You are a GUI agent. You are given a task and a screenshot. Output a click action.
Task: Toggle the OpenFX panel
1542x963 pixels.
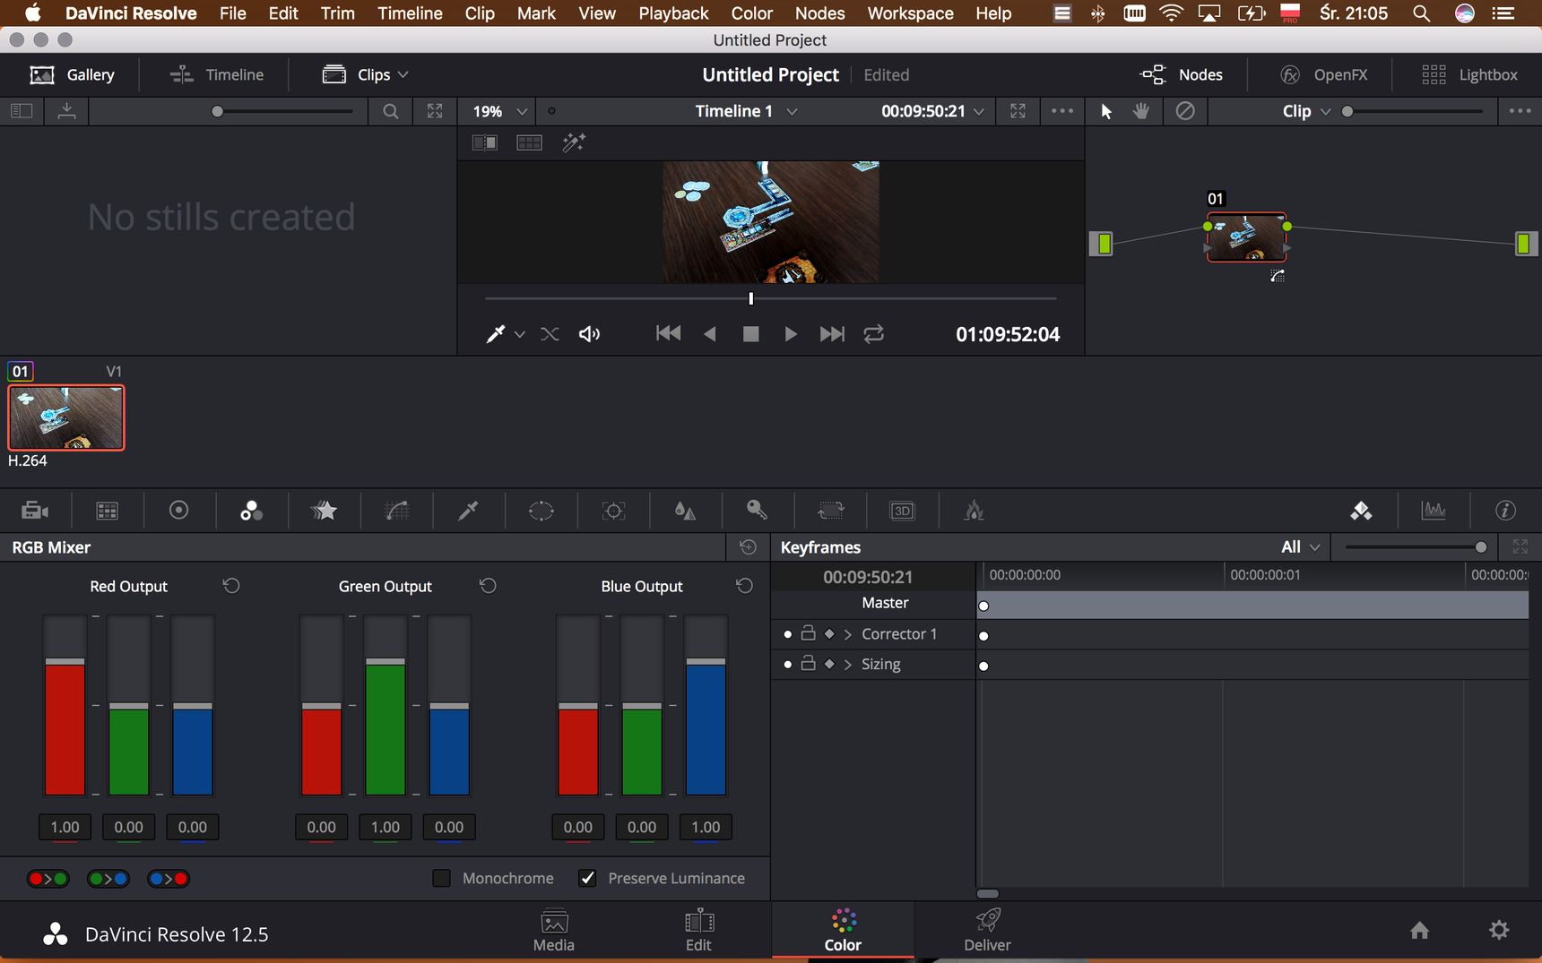[x=1323, y=74]
